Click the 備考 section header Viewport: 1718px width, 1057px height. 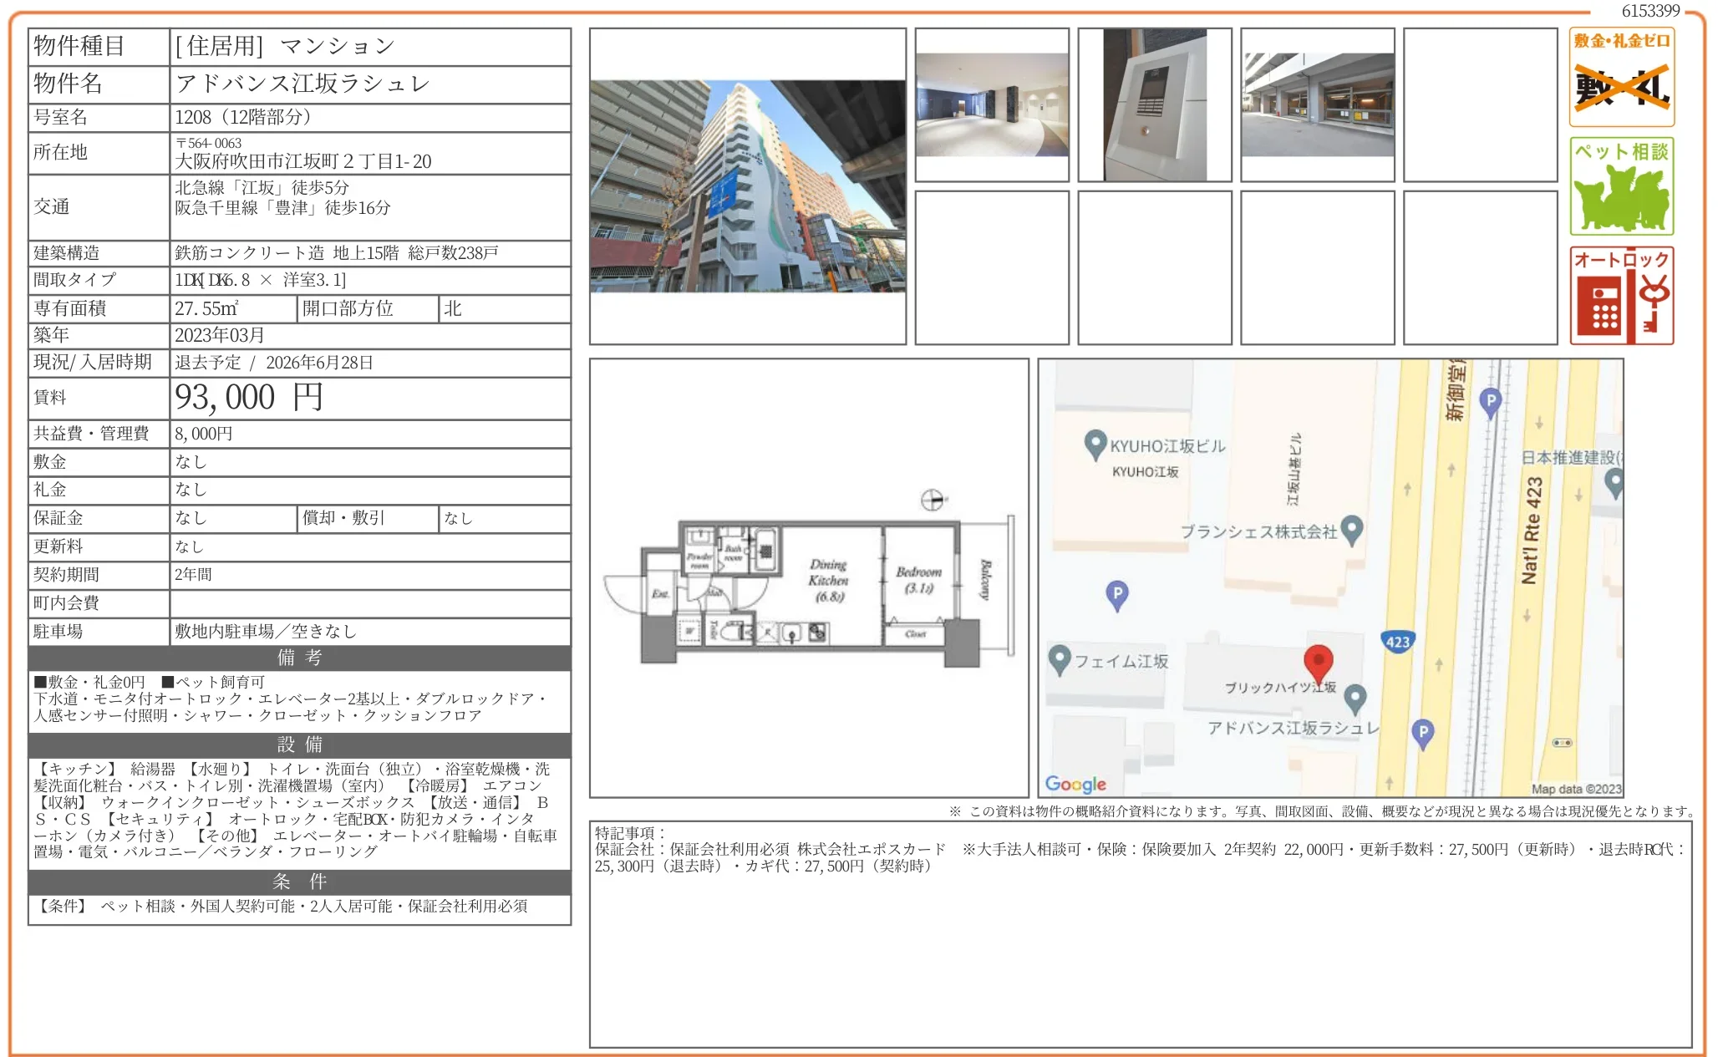coord(299,658)
